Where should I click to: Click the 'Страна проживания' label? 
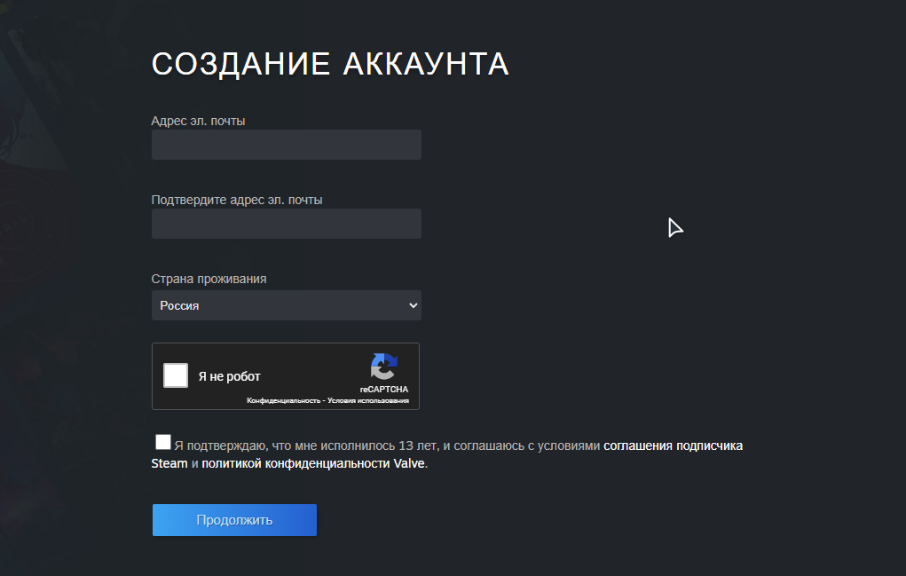tap(209, 279)
